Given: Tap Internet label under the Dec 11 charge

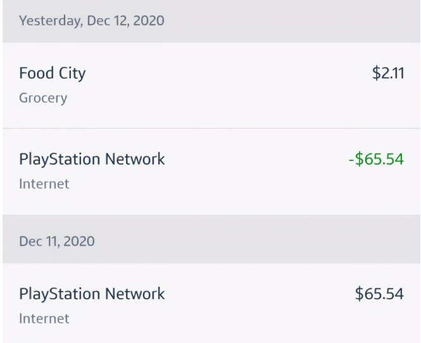Looking at the screenshot, I should coord(44,318).
